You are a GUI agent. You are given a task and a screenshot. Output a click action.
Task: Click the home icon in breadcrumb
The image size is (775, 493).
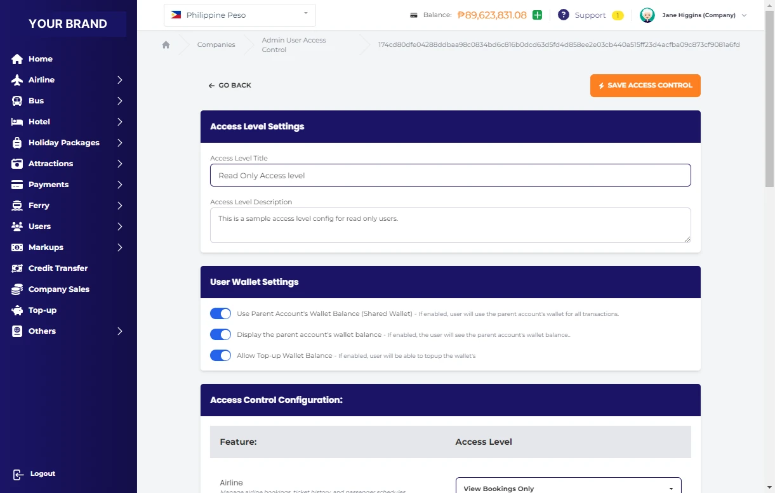tap(166, 45)
